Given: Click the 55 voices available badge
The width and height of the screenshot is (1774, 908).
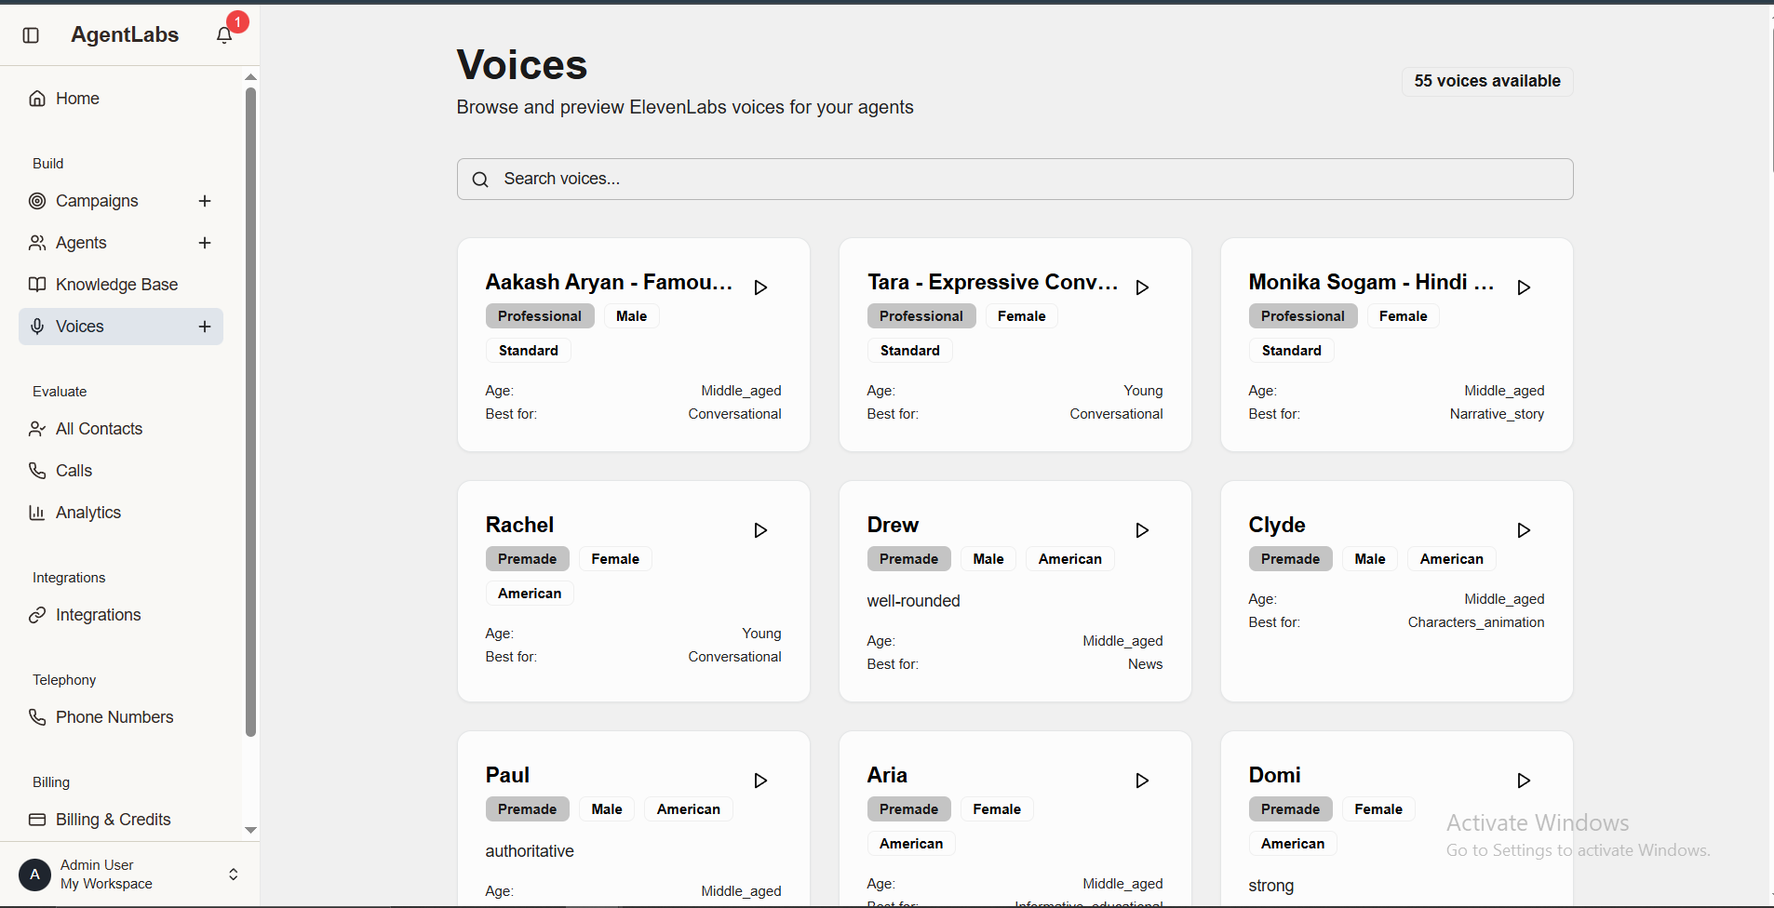Looking at the screenshot, I should click(x=1485, y=81).
